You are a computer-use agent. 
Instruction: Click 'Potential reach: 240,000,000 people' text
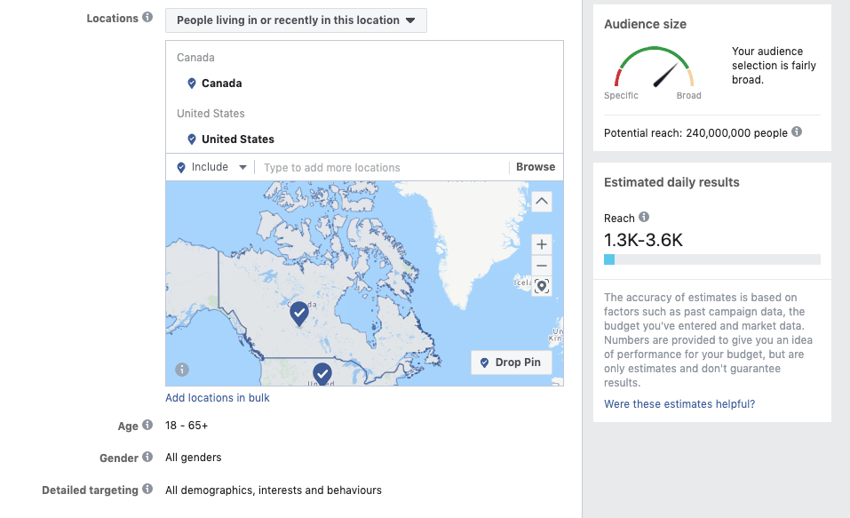click(x=695, y=133)
